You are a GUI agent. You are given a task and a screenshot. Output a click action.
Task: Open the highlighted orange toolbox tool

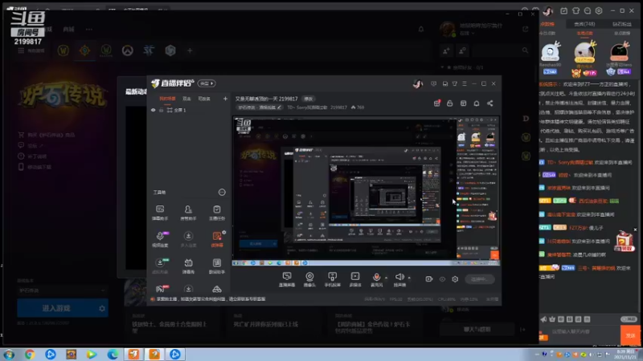(x=217, y=239)
